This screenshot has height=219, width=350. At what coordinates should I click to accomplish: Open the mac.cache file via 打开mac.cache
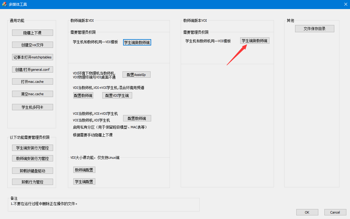click(33, 82)
